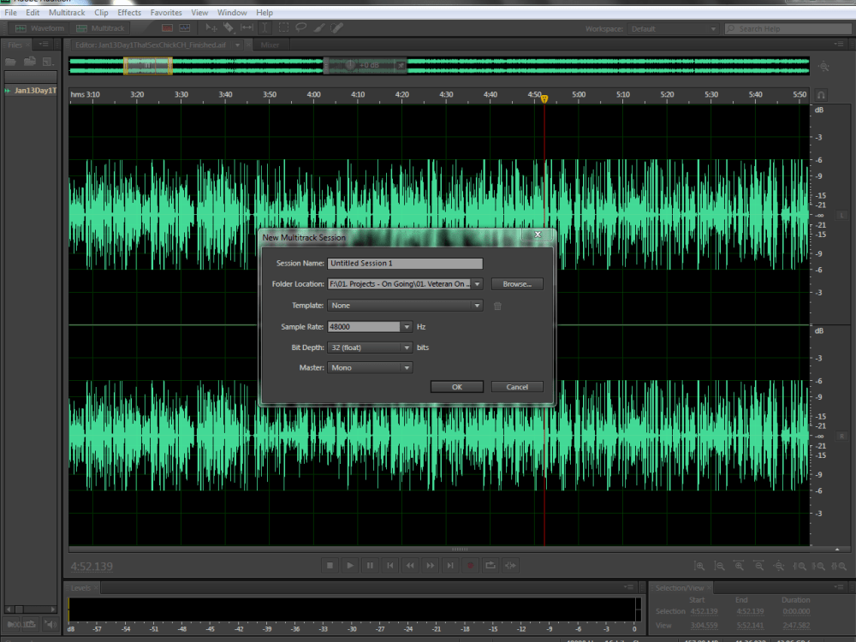Click Zoom In Amplitude icon
Screen dimensions: 856x642
[699, 566]
